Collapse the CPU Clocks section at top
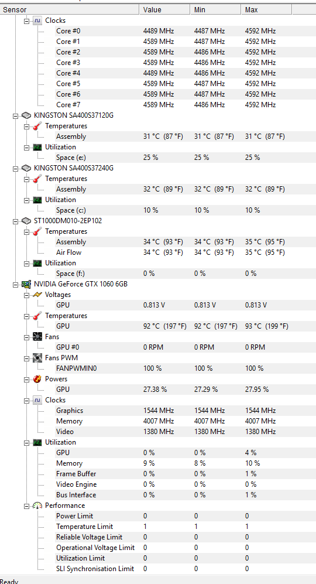Screen dimensions: 316x584 (26, 21)
